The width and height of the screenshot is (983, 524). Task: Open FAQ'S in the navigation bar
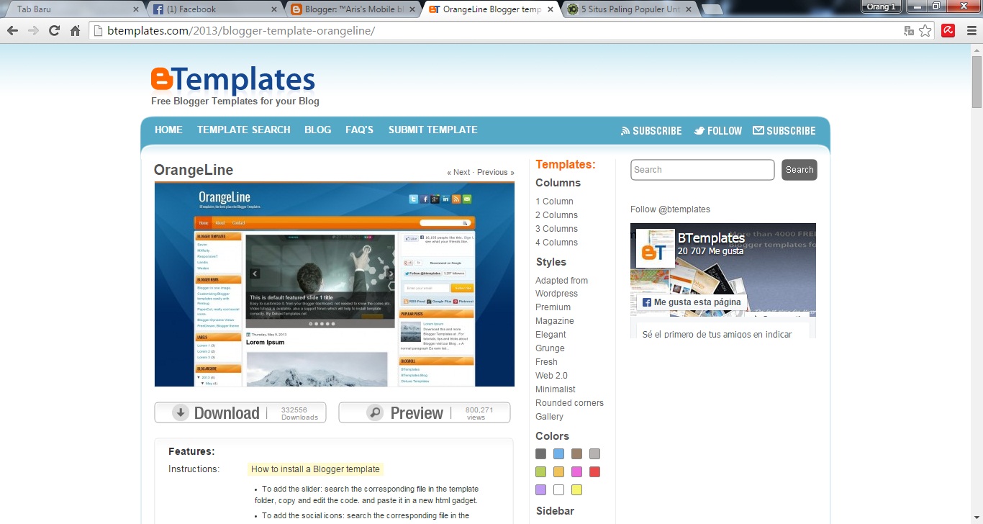click(360, 130)
